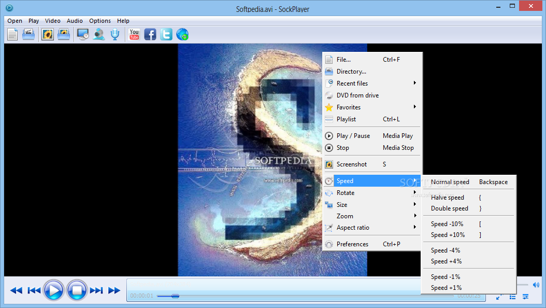
Task: Select Halve speed in submenu
Action: tap(469, 198)
